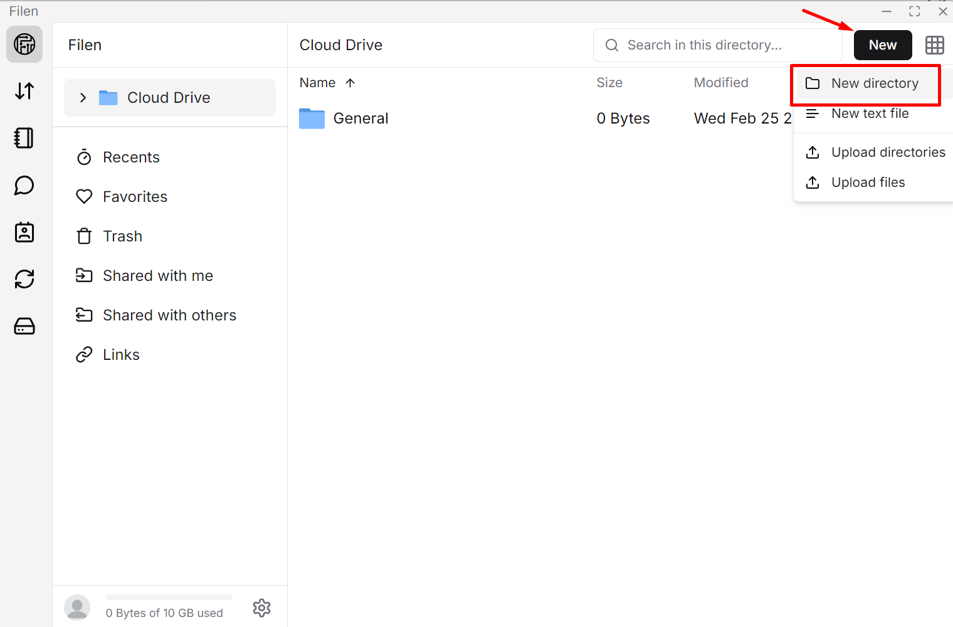The width and height of the screenshot is (953, 627).
Task: Click the search in this directory field
Action: coord(717,45)
